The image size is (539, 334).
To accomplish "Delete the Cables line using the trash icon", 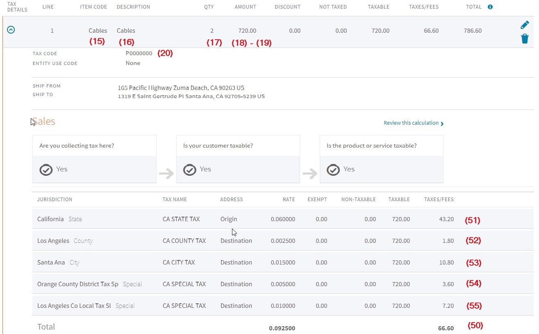I will (525, 38).
